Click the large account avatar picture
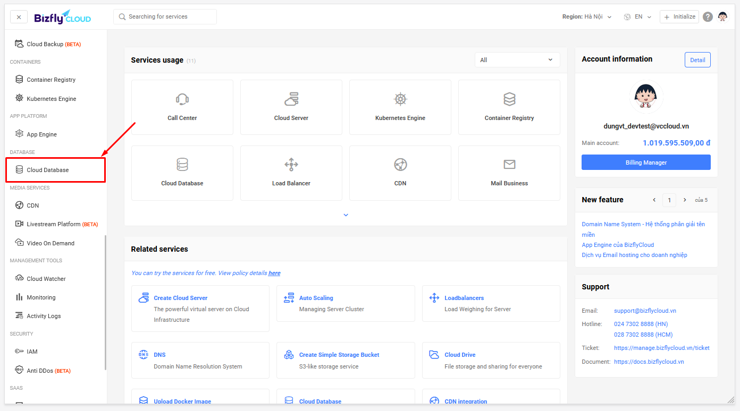The width and height of the screenshot is (740, 411). (646, 97)
